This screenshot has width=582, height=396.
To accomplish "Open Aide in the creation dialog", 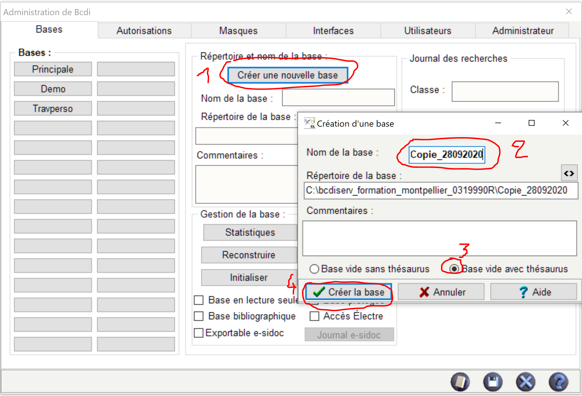I will point(534,292).
